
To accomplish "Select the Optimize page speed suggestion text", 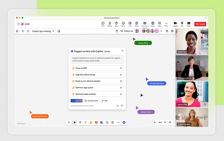I will [x=84, y=88].
